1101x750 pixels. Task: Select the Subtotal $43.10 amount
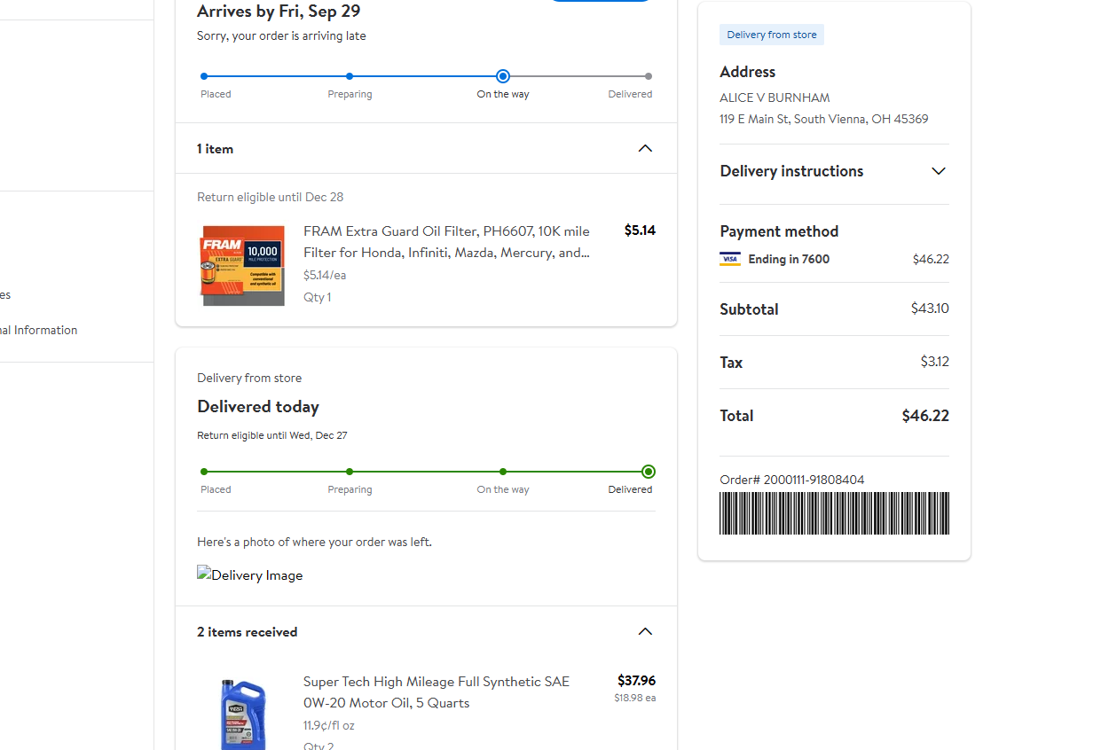pyautogui.click(x=930, y=309)
